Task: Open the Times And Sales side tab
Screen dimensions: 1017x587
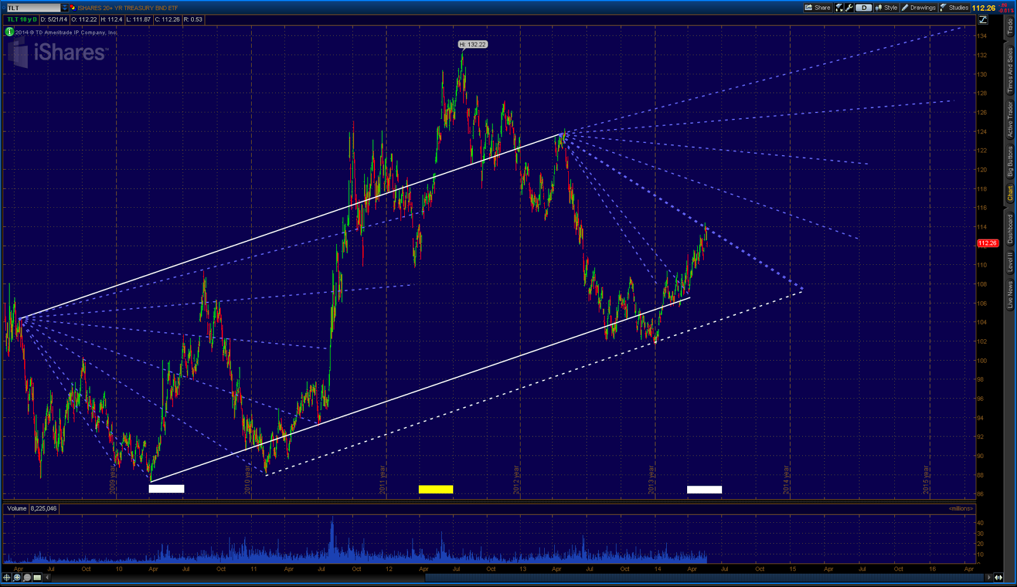Action: pos(1010,71)
